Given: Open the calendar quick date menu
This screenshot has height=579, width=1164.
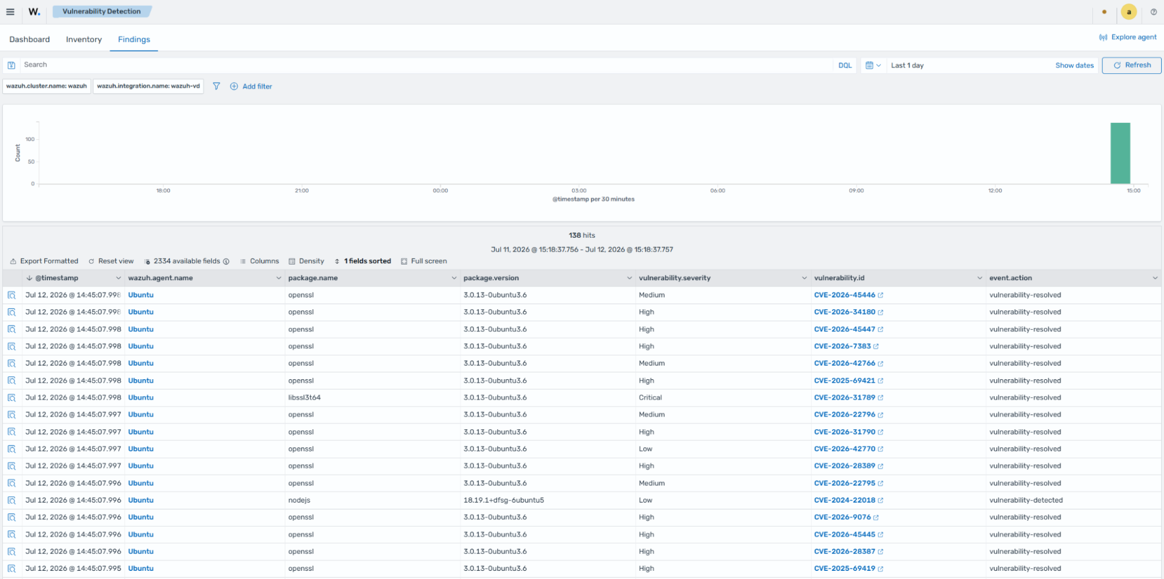Looking at the screenshot, I should pos(873,65).
